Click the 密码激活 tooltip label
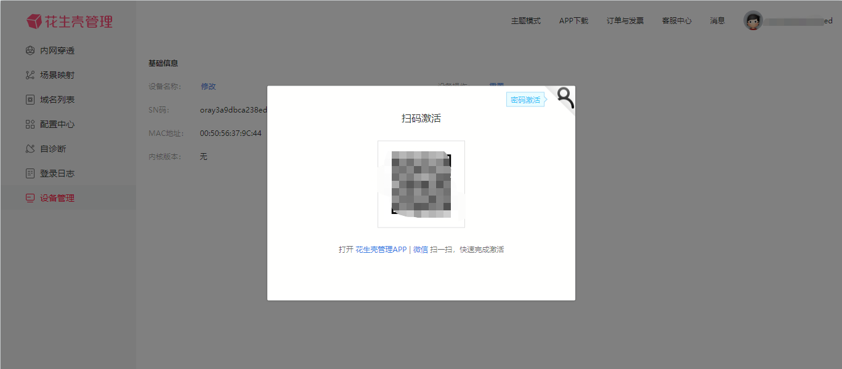This screenshot has height=369, width=842. coord(525,100)
